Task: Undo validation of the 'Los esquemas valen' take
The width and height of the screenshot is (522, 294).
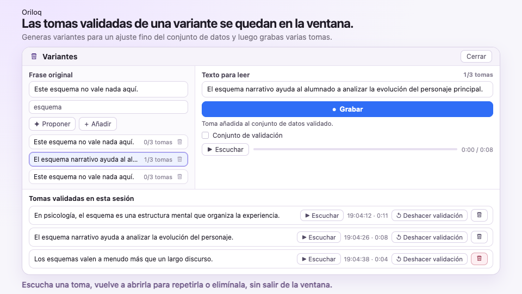Action: [x=430, y=259]
